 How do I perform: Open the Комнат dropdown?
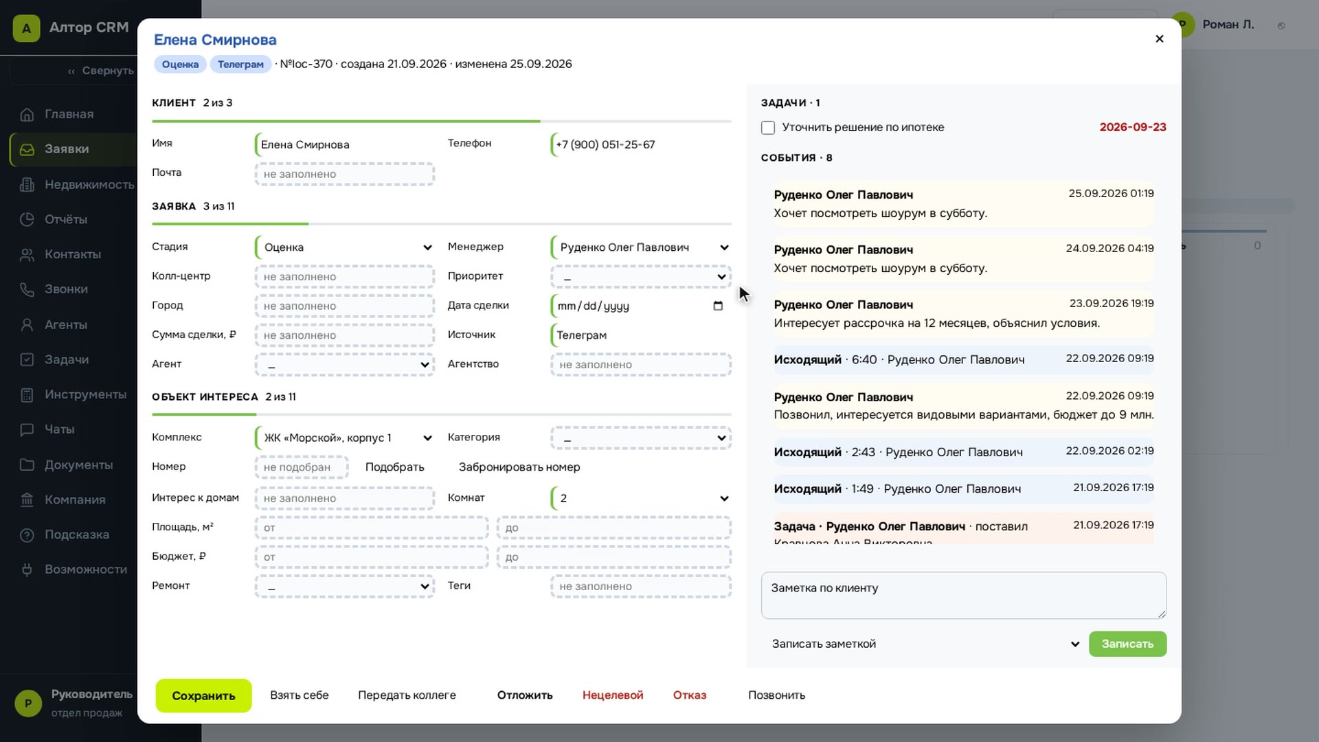[641, 498]
